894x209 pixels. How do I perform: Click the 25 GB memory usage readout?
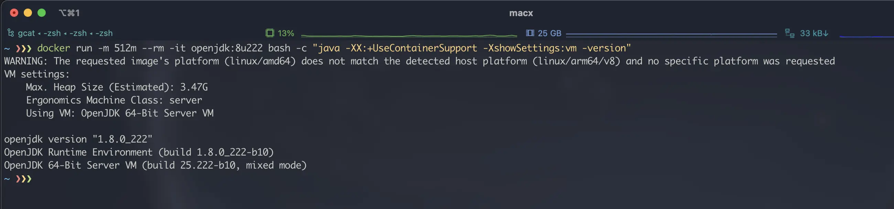coord(549,33)
